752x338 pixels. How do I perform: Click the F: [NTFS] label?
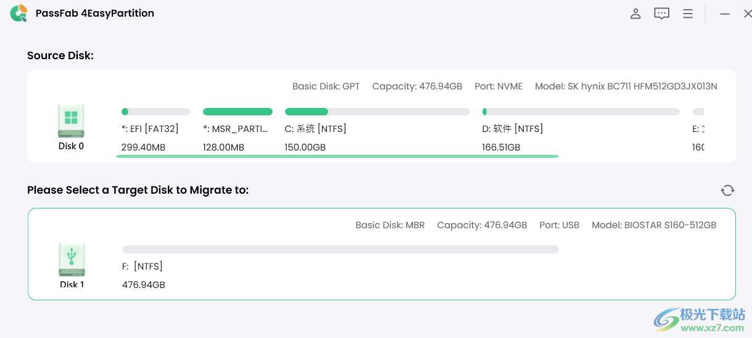point(143,266)
